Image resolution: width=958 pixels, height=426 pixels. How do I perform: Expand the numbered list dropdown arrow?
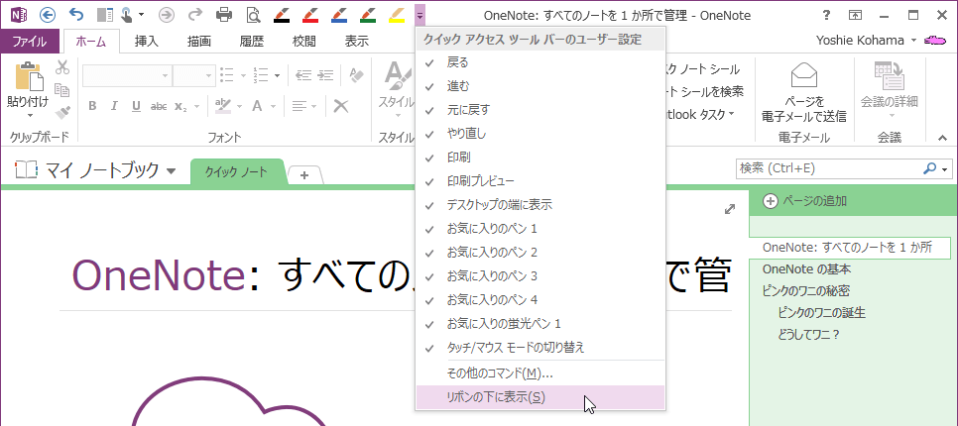[x=278, y=75]
